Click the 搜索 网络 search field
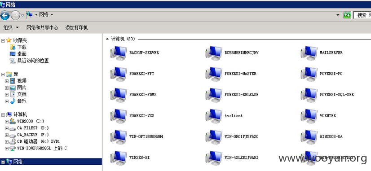This screenshot has width=371, height=171. coord(362,15)
